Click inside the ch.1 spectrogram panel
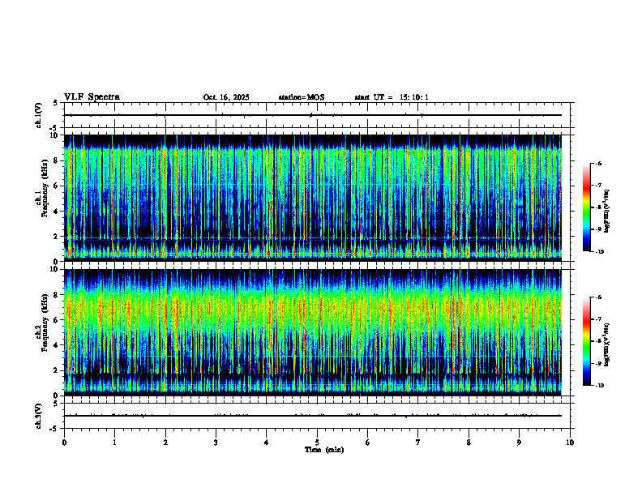Screen dimensions: 642x496 pos(313,198)
